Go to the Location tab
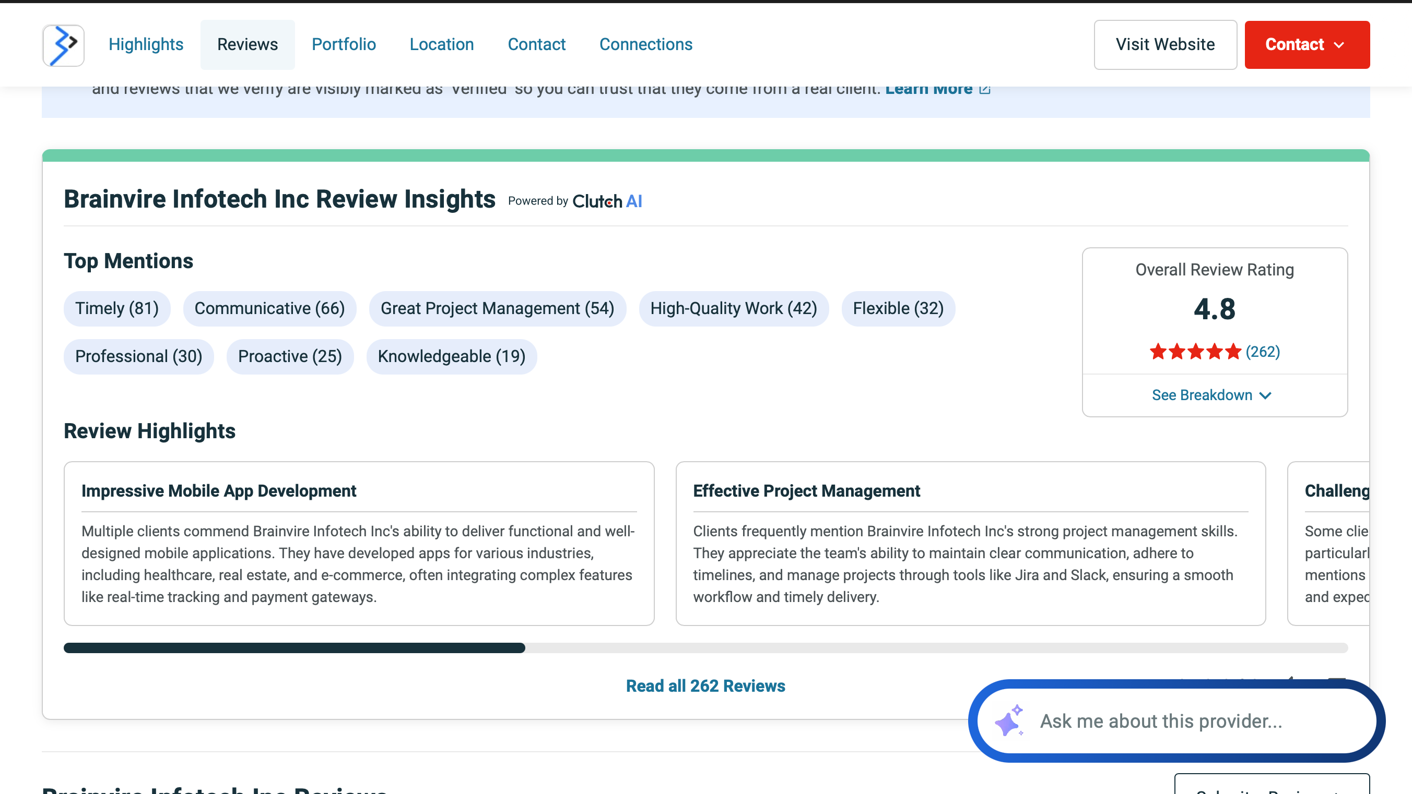Image resolution: width=1412 pixels, height=794 pixels. pyautogui.click(x=441, y=45)
